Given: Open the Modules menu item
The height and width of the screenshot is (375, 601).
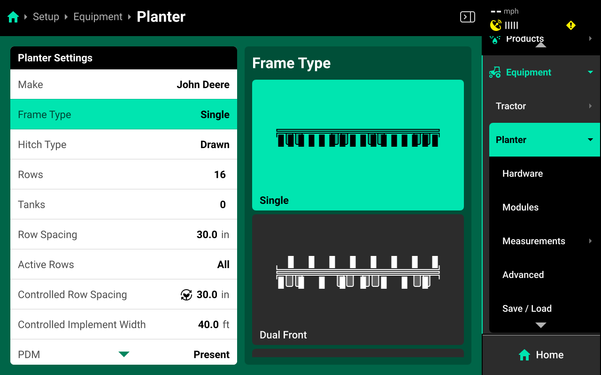Looking at the screenshot, I should tap(520, 208).
